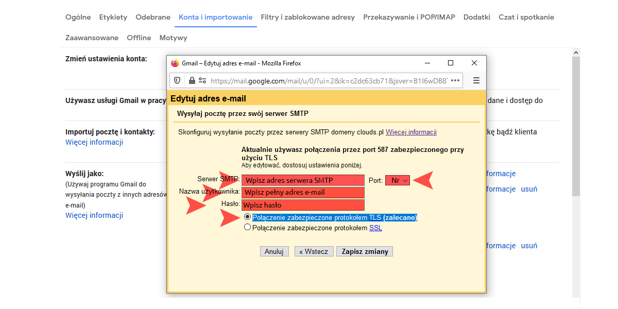Minimize the Firefox popup window
The height and width of the screenshot is (309, 618).
[x=427, y=63]
